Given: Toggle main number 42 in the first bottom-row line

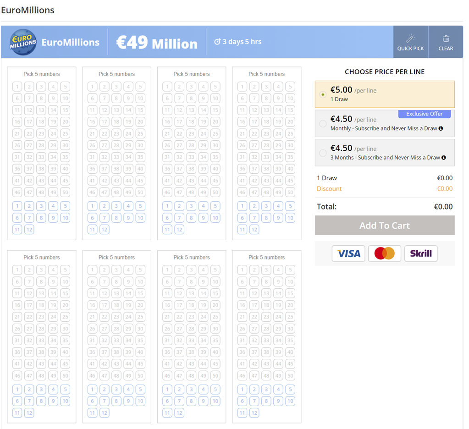Looking at the screenshot, I should coord(29,364).
